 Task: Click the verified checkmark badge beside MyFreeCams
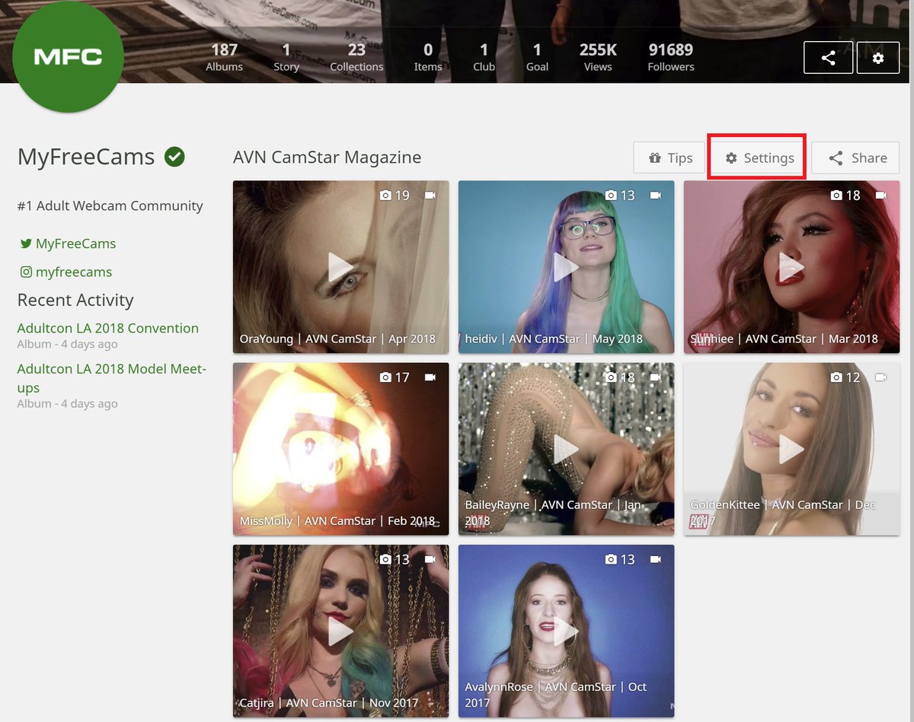pyautogui.click(x=174, y=157)
